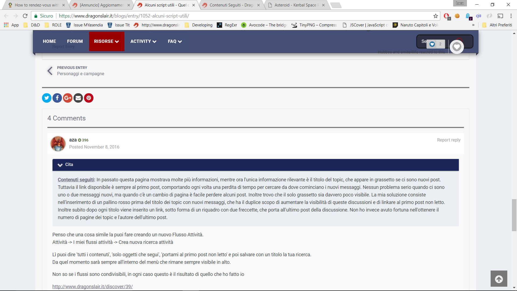The height and width of the screenshot is (291, 517).
Task: Switch to Contenuti Seguiti browser tab
Action: [x=231, y=5]
